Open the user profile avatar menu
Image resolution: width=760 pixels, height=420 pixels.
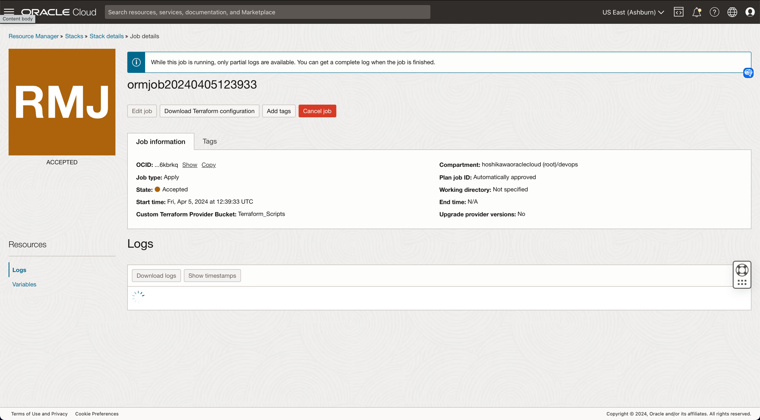point(750,12)
